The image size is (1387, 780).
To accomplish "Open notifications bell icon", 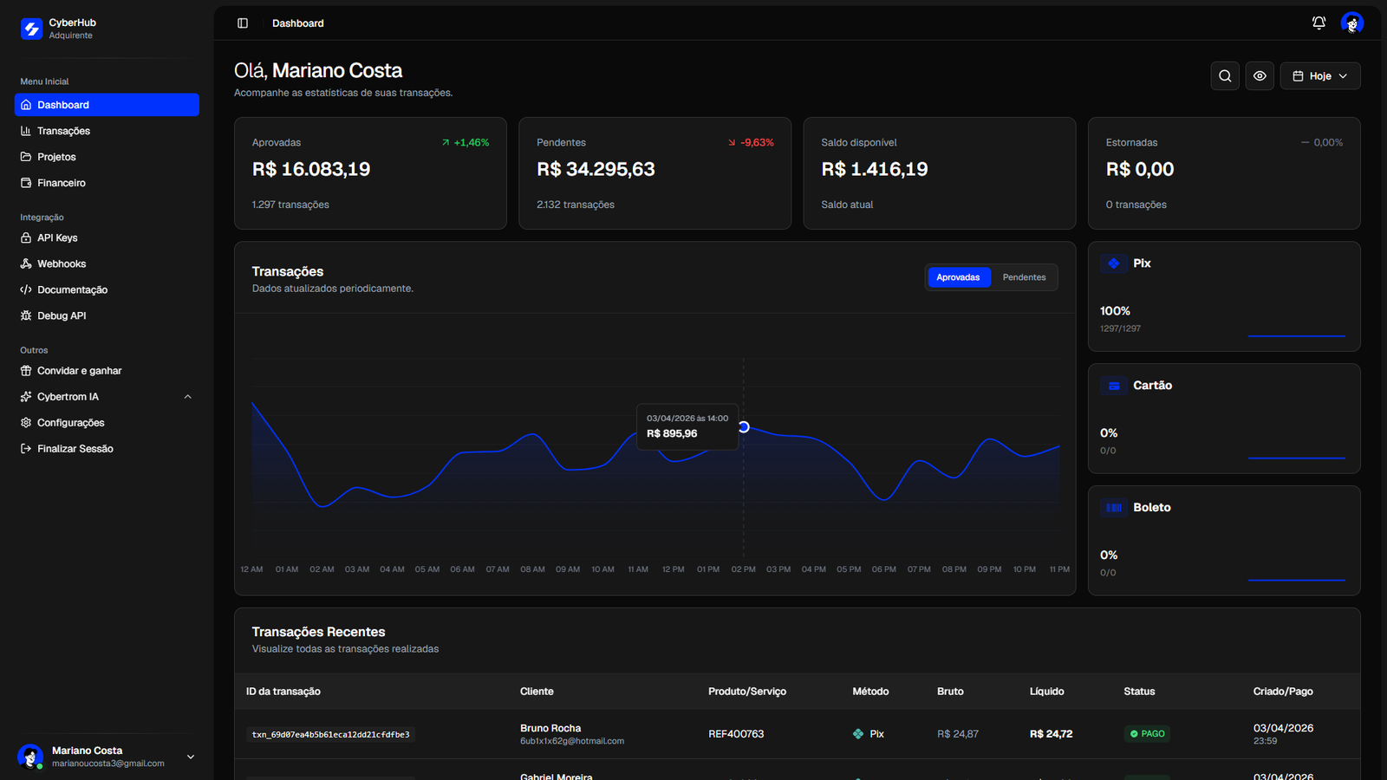I will tap(1319, 23).
